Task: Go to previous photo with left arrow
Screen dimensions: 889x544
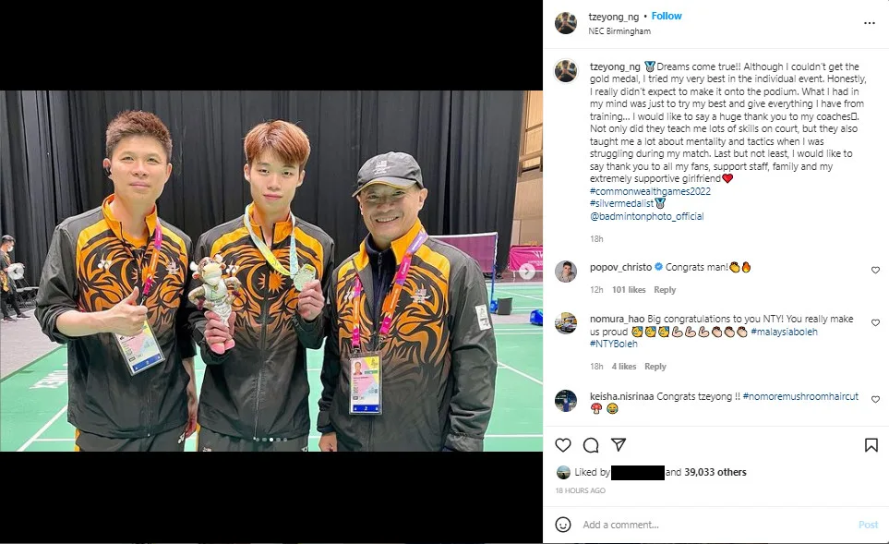Action: point(17,272)
